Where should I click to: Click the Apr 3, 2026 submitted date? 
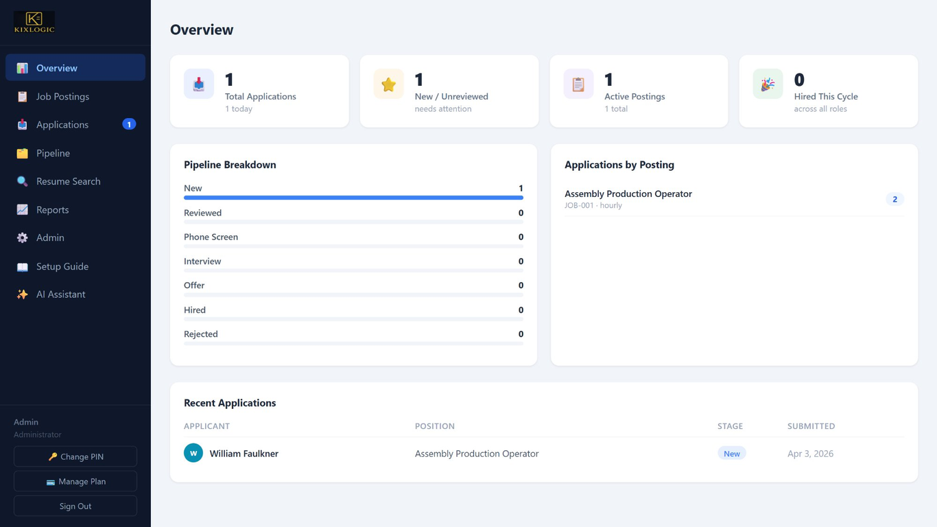tap(810, 454)
